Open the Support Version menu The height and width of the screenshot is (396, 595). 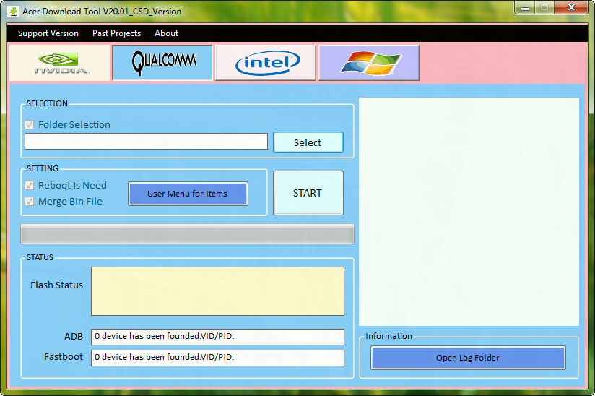click(48, 33)
